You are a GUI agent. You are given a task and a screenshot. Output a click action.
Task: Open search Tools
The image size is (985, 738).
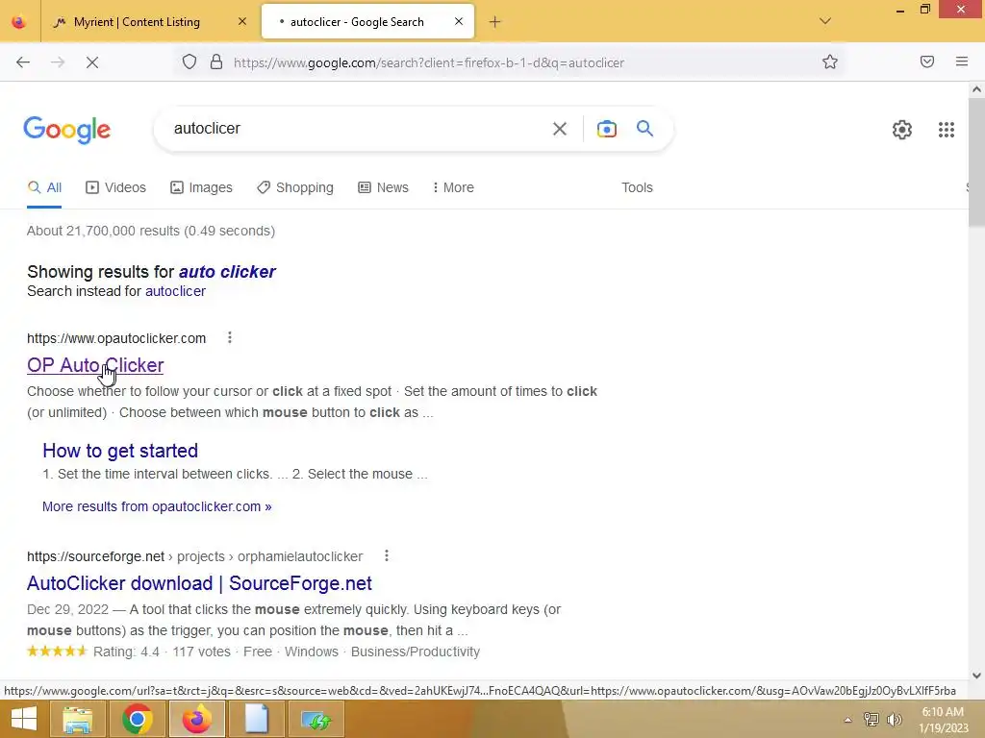coord(637,187)
